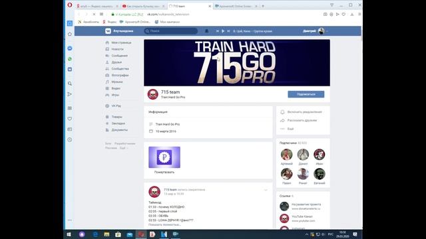Click the VK logo in the header
426x239 pixels.
tap(108, 31)
